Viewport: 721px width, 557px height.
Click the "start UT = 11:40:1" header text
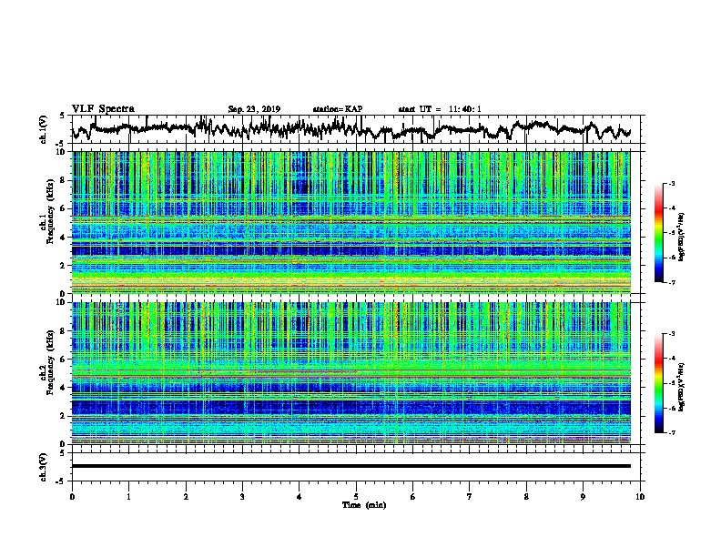(x=440, y=109)
